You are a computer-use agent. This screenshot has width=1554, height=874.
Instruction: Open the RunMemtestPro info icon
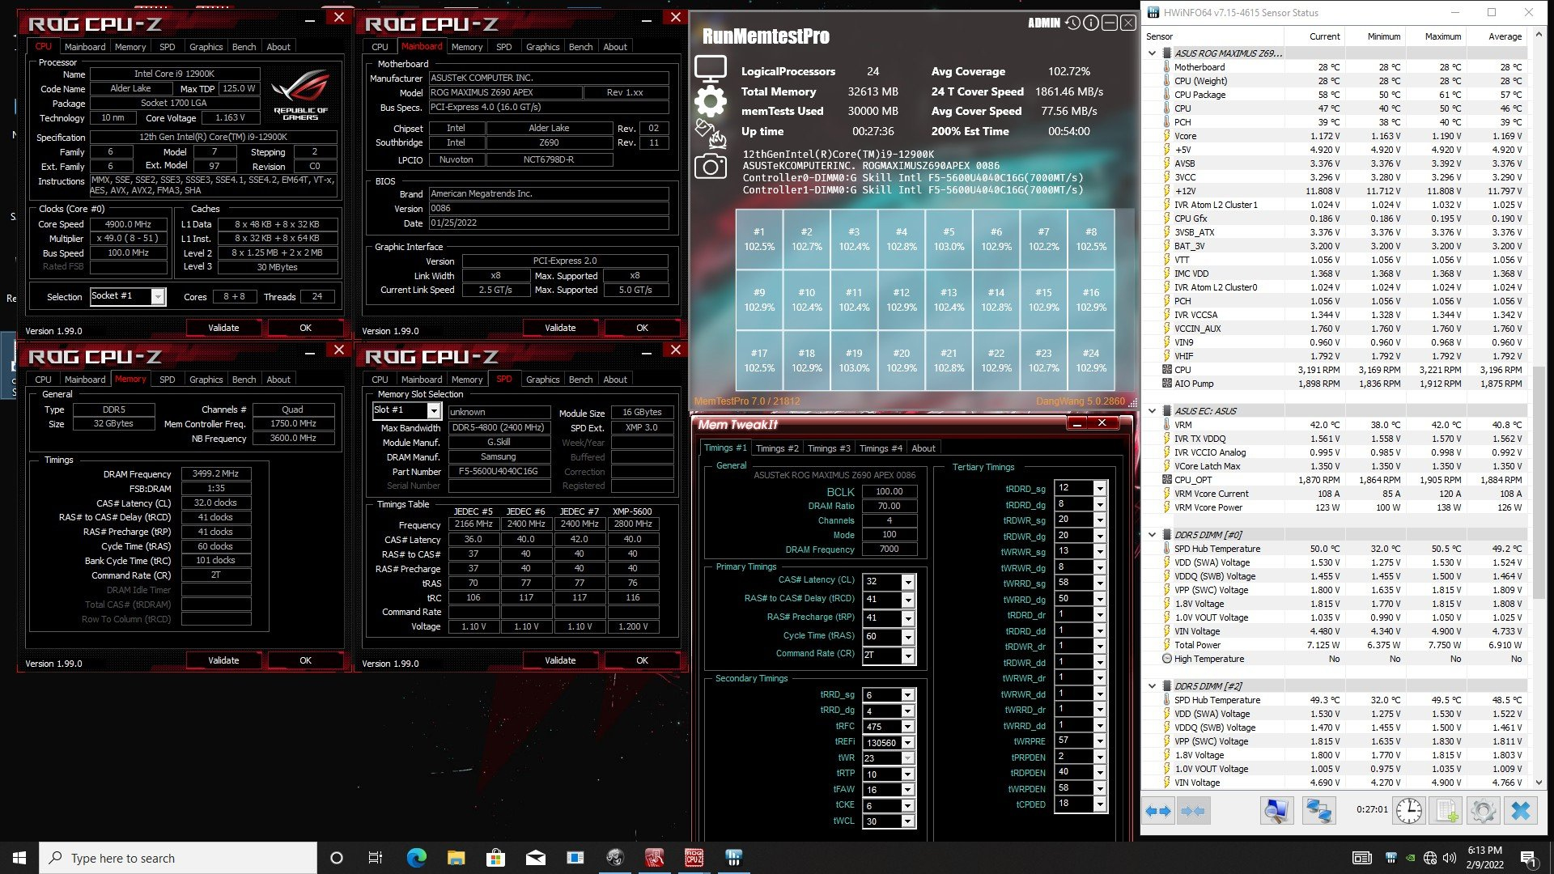[1091, 23]
